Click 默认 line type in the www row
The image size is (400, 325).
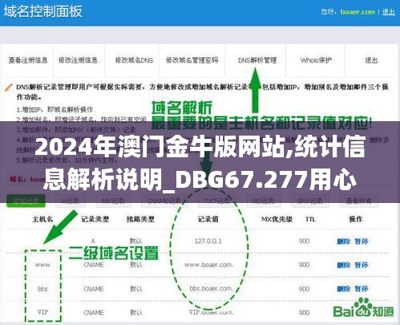(x=136, y=265)
